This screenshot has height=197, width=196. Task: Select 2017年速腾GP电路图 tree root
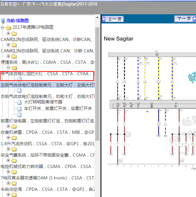pos(33,27)
